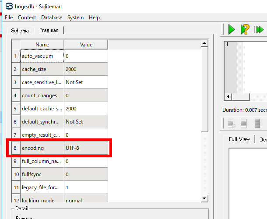Select the count_changes pragma
This screenshot has width=267, height=219.
(42, 95)
